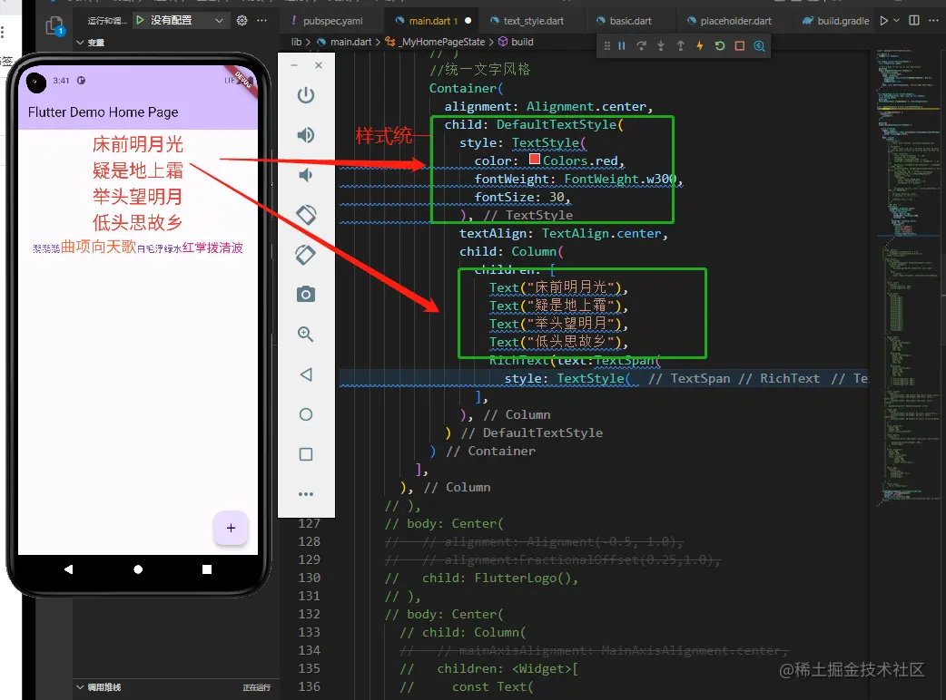The height and width of the screenshot is (700, 946).
Task: Click 'TextAlign.center' in the code
Action: click(x=601, y=233)
